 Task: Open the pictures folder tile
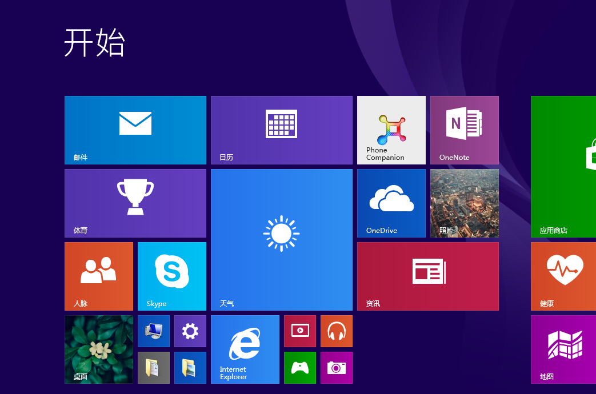coord(190,368)
